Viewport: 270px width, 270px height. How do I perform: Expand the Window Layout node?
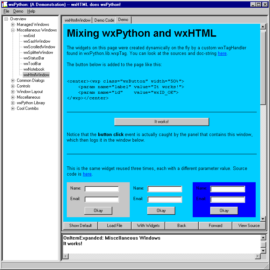[13, 92]
